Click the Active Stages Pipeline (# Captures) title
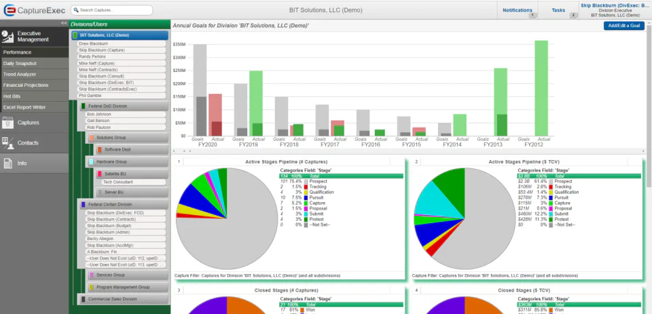 pyautogui.click(x=286, y=161)
